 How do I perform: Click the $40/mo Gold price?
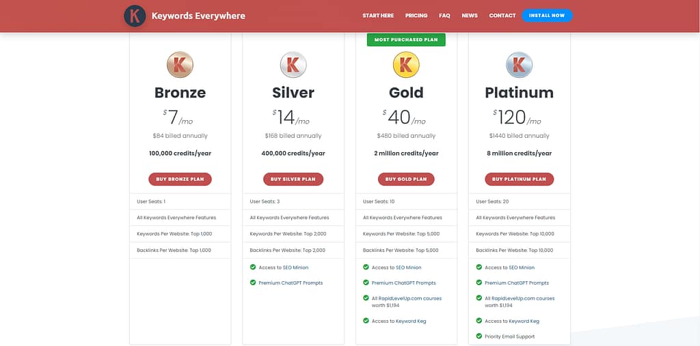(404, 117)
